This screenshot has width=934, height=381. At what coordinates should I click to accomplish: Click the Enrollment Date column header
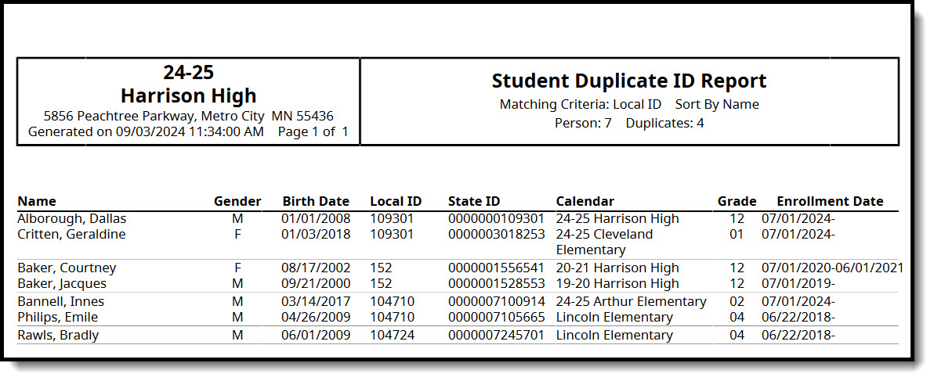[x=830, y=201]
